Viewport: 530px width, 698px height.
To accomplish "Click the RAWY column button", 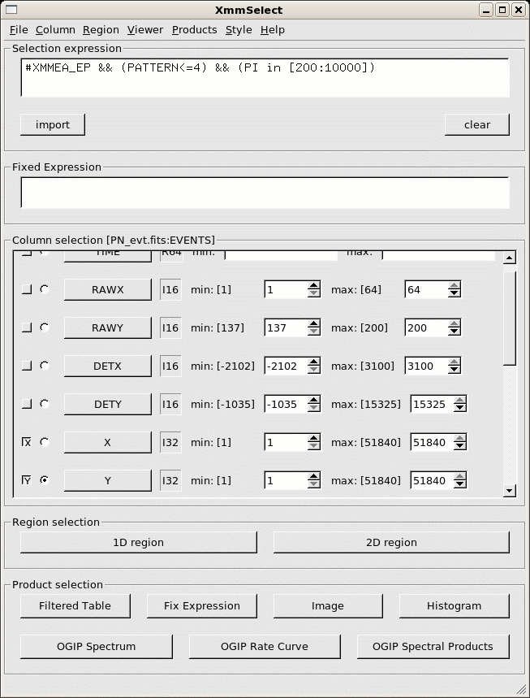I will point(108,328).
